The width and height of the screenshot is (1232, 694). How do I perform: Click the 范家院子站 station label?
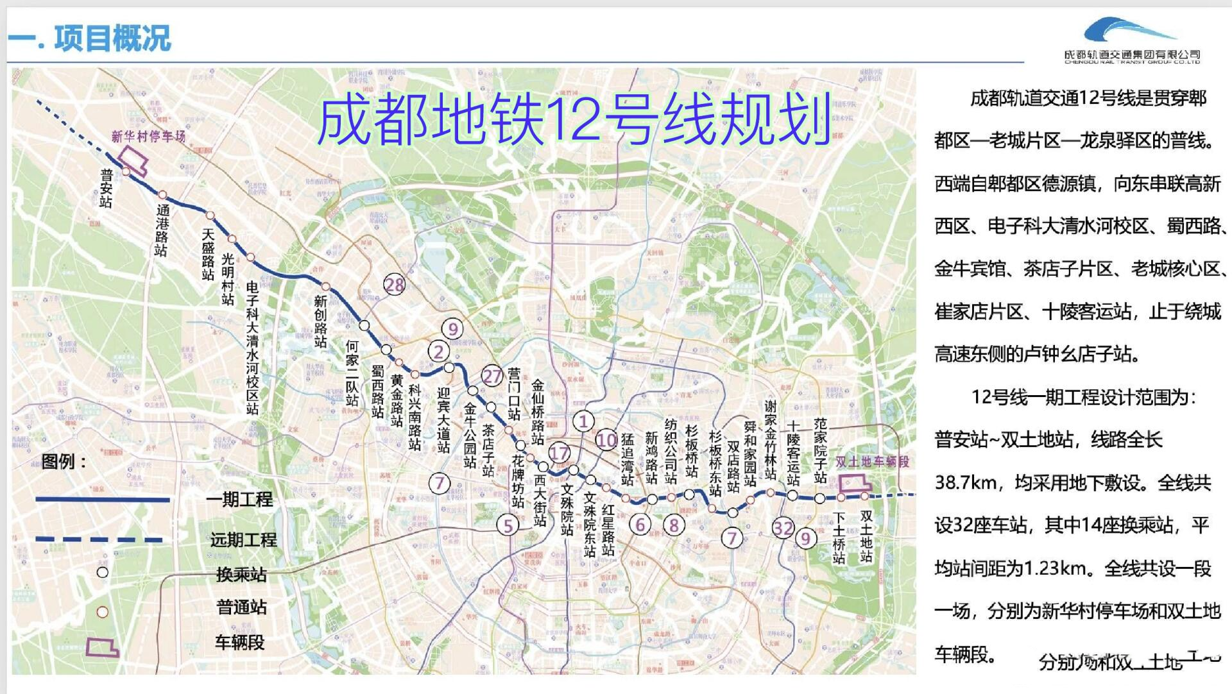pyautogui.click(x=820, y=450)
